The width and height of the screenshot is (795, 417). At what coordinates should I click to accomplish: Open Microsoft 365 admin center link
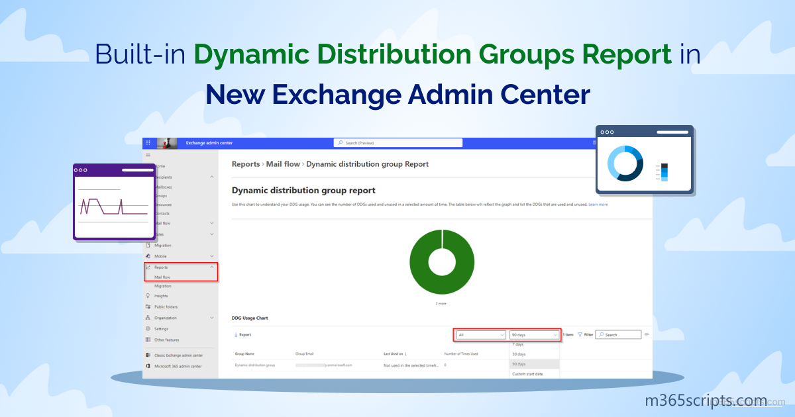click(178, 366)
